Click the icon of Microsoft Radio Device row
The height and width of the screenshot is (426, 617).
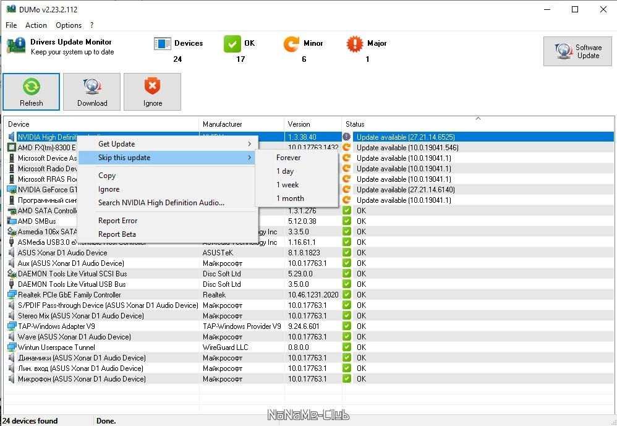point(12,168)
